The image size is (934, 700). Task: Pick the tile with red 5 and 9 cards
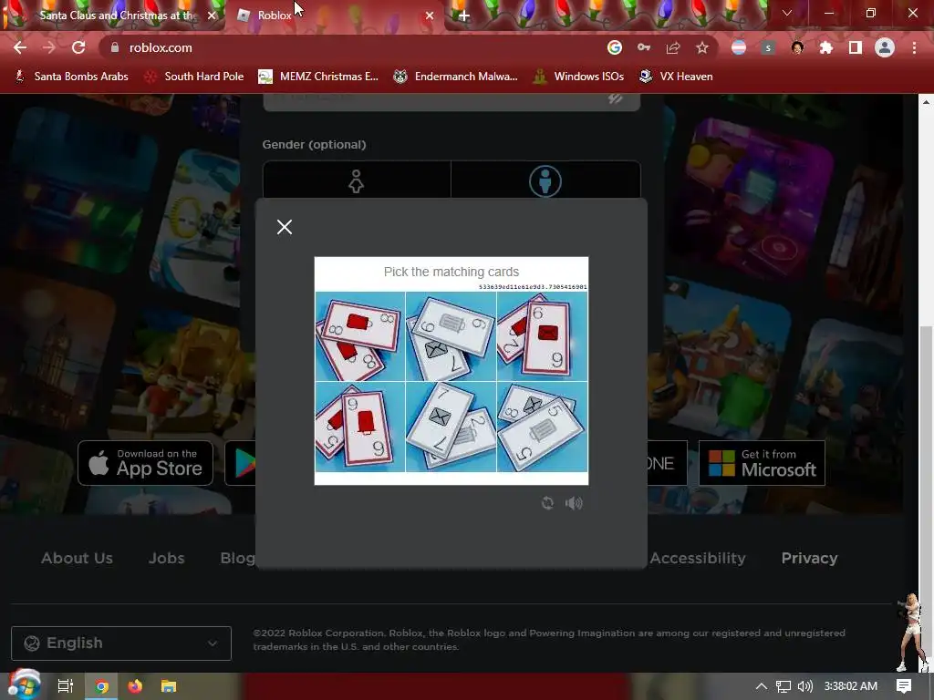(359, 427)
